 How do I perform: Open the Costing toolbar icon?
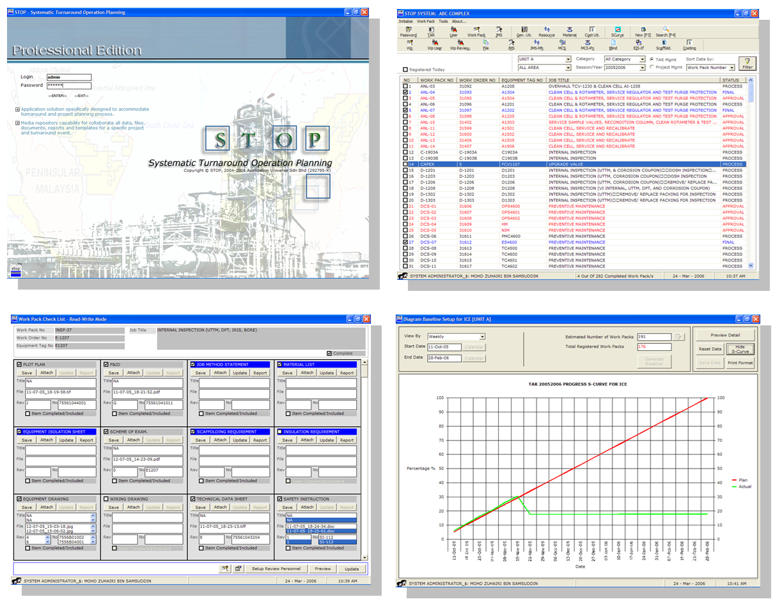click(x=690, y=43)
